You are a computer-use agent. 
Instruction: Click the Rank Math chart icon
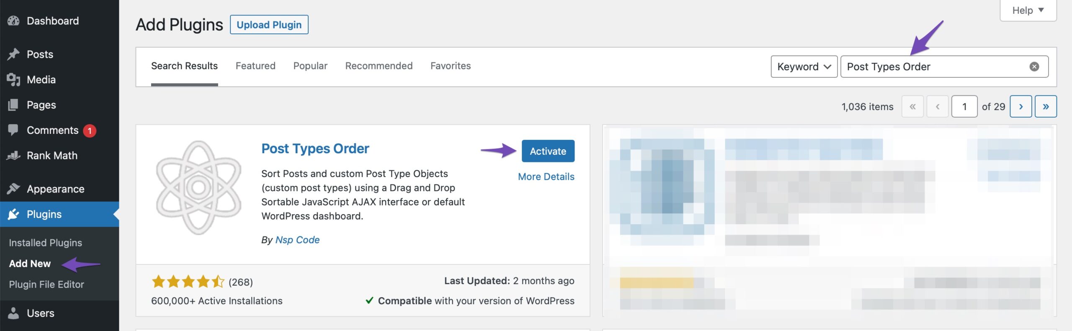13,156
